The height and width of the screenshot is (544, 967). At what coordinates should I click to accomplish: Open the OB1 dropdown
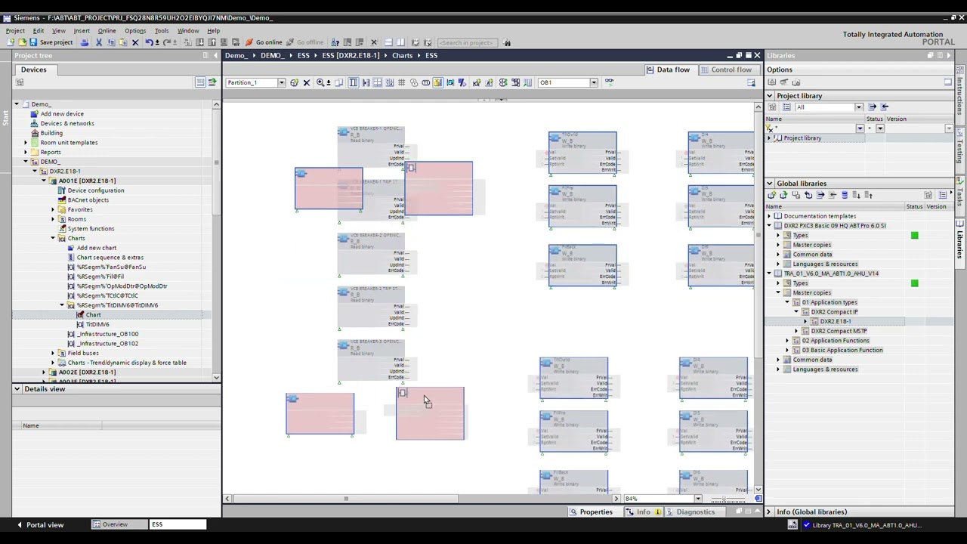(594, 82)
